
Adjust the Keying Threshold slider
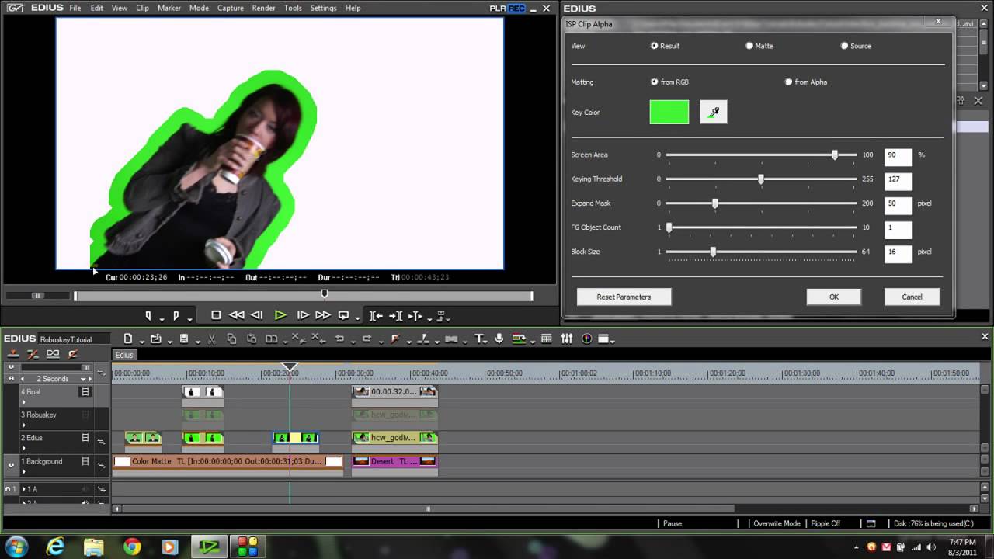click(761, 179)
